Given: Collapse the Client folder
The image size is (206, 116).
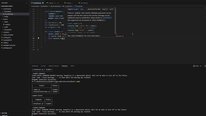Looking at the screenshot, I should [3, 22].
